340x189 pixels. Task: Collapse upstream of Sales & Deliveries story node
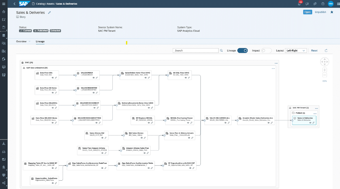click(292, 120)
